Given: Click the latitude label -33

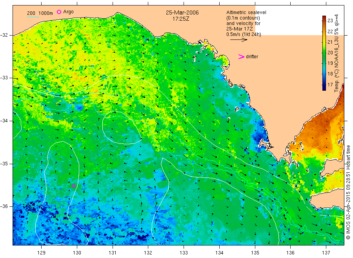Looking at the screenshot, I should (4, 78).
